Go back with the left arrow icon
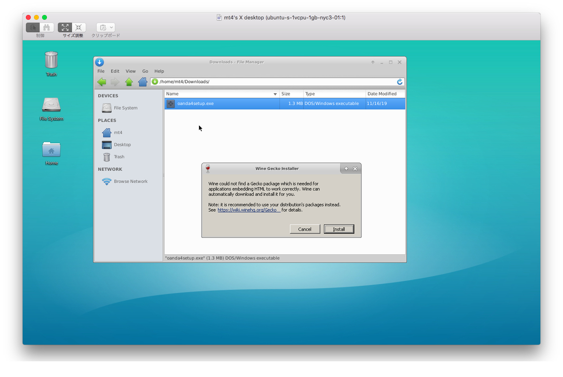The image size is (563, 377). pyautogui.click(x=101, y=82)
